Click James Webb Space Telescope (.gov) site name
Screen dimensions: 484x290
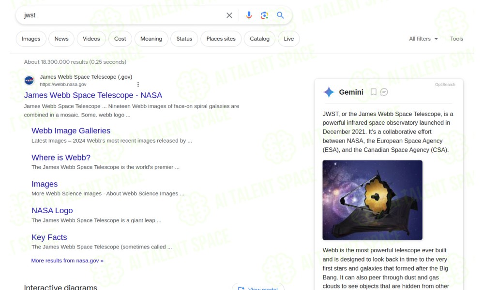pos(86,77)
